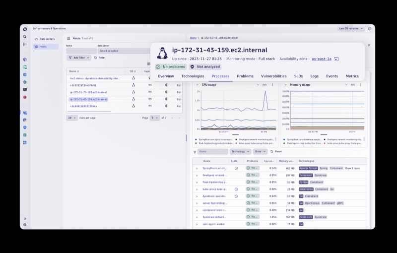Viewport: 397px width, 253px height.
Task: Sort hosts table by OS column
Action: coord(132,71)
